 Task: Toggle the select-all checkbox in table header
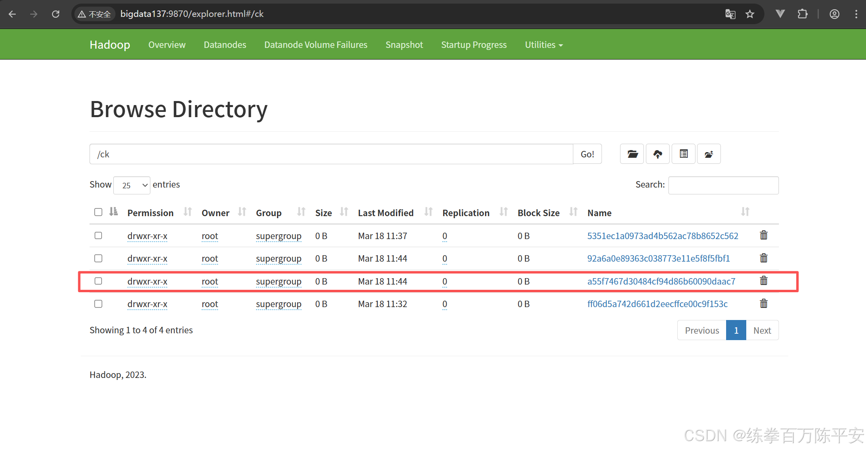98,212
